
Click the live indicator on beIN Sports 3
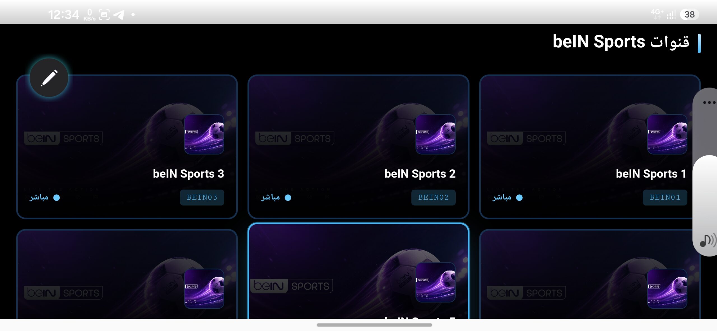[45, 198]
